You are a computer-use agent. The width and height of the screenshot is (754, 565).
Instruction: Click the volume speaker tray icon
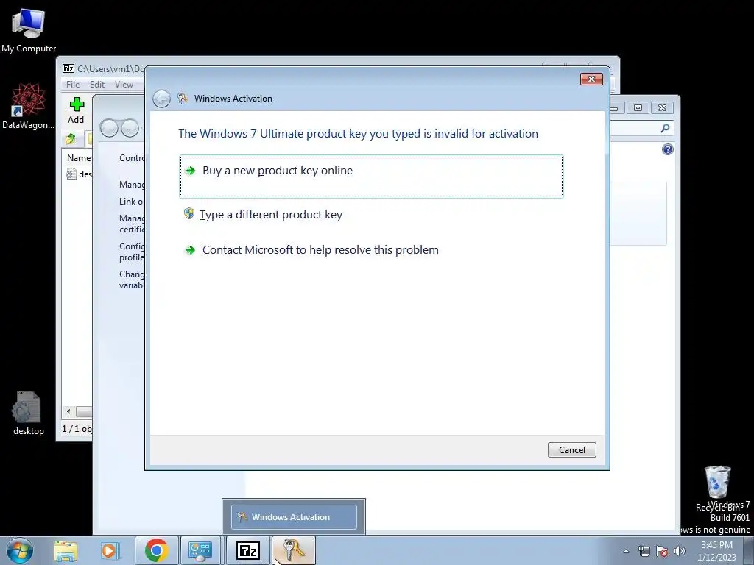(680, 552)
